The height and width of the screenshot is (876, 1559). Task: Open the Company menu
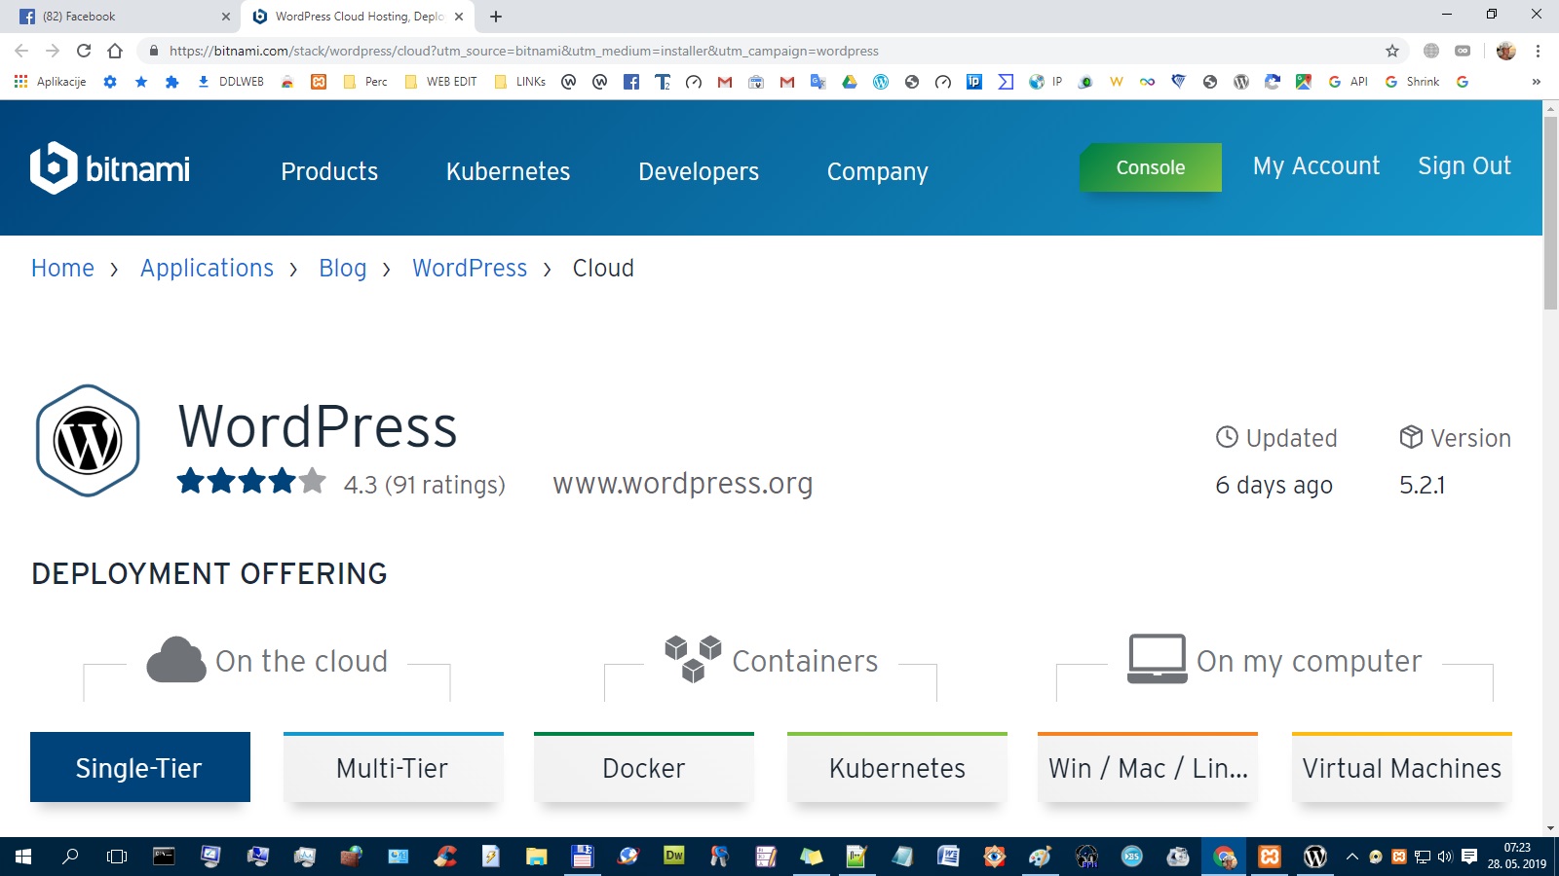[x=877, y=171]
